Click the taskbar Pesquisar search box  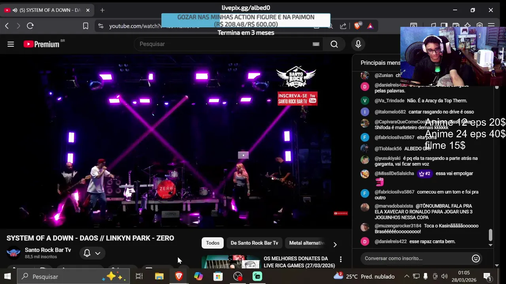point(74,277)
